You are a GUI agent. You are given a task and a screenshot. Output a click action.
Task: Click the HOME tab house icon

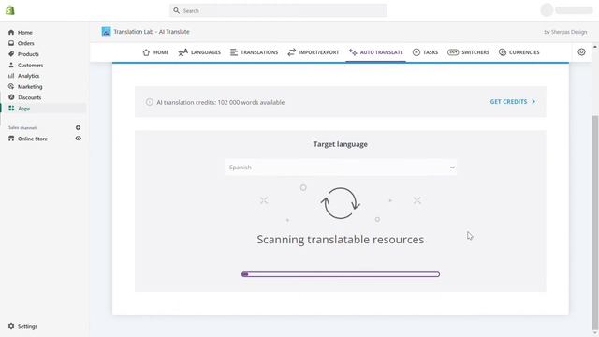point(146,52)
